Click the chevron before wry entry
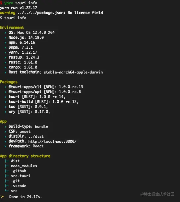The width and height of the screenshot is (180, 202). pyautogui.click(x=5, y=112)
